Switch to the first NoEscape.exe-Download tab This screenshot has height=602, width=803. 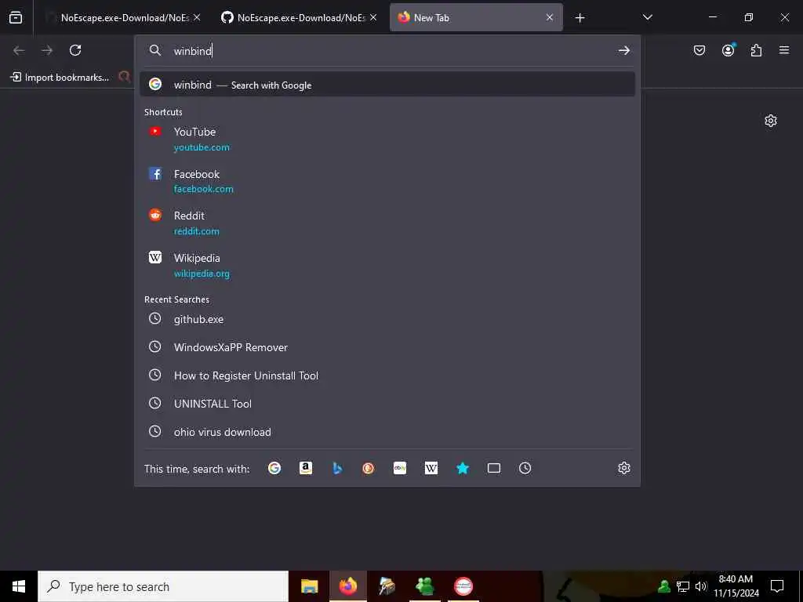point(125,18)
